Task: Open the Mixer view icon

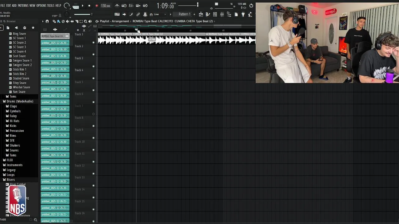Action: click(x=222, y=14)
